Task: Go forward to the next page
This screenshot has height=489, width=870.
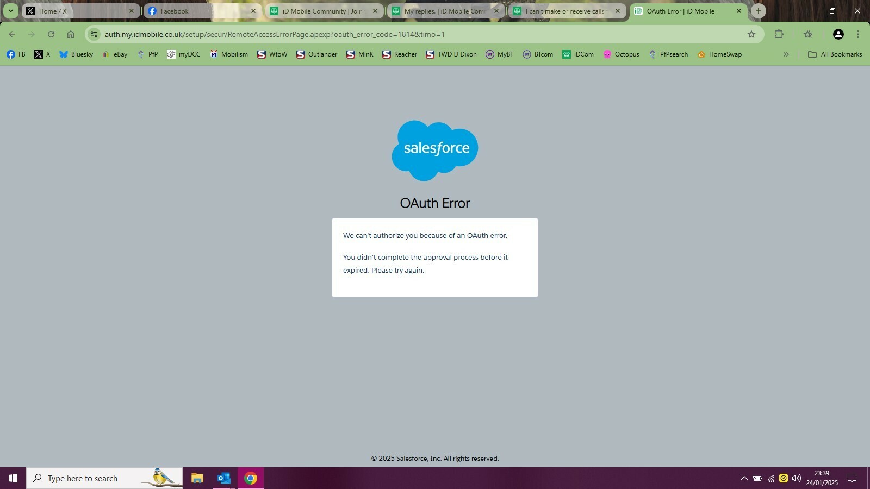Action: tap(32, 34)
